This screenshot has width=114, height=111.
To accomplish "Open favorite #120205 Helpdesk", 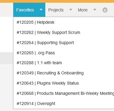I will pos(64,22).
